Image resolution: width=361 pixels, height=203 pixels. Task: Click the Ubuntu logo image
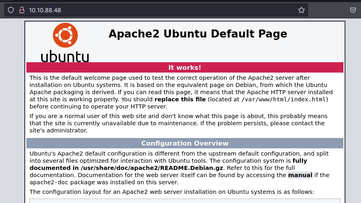pyautogui.click(x=65, y=43)
